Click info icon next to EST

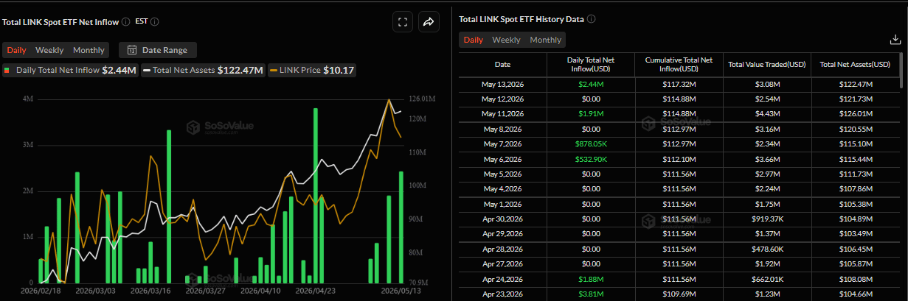[154, 22]
